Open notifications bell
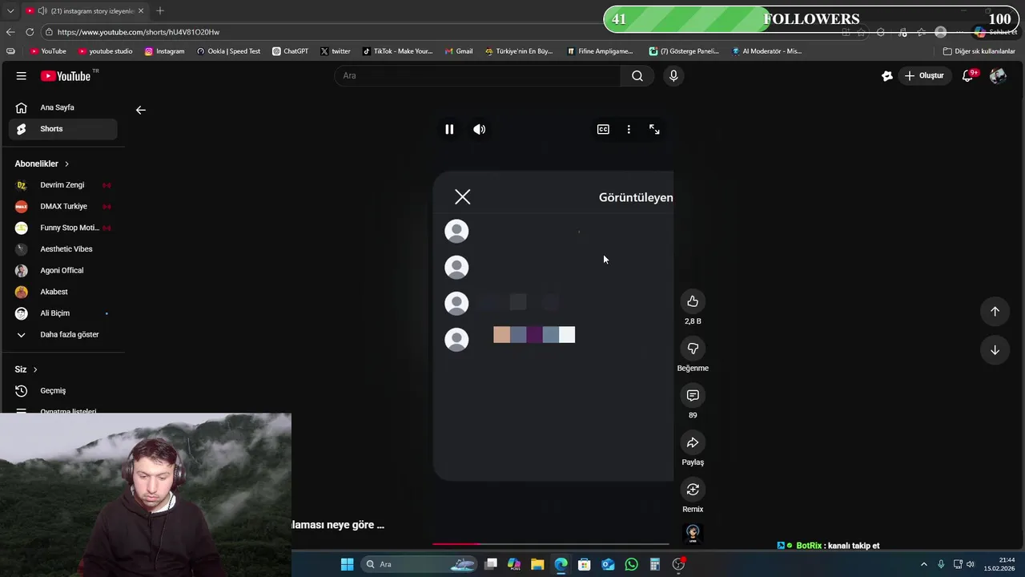The height and width of the screenshot is (577, 1025). 967,75
